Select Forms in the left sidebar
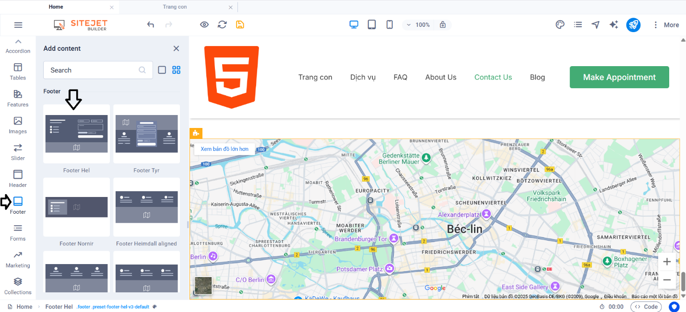The width and height of the screenshot is (686, 312). point(18,232)
